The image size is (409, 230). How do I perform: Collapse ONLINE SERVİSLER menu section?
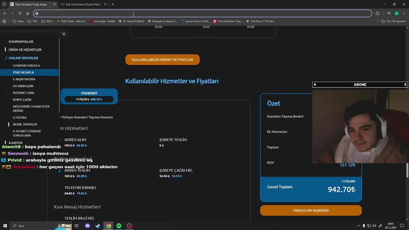pos(23,58)
